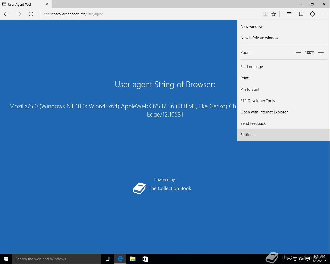Click Search the web and Windows box
The image size is (330, 264).
coord(57,259)
